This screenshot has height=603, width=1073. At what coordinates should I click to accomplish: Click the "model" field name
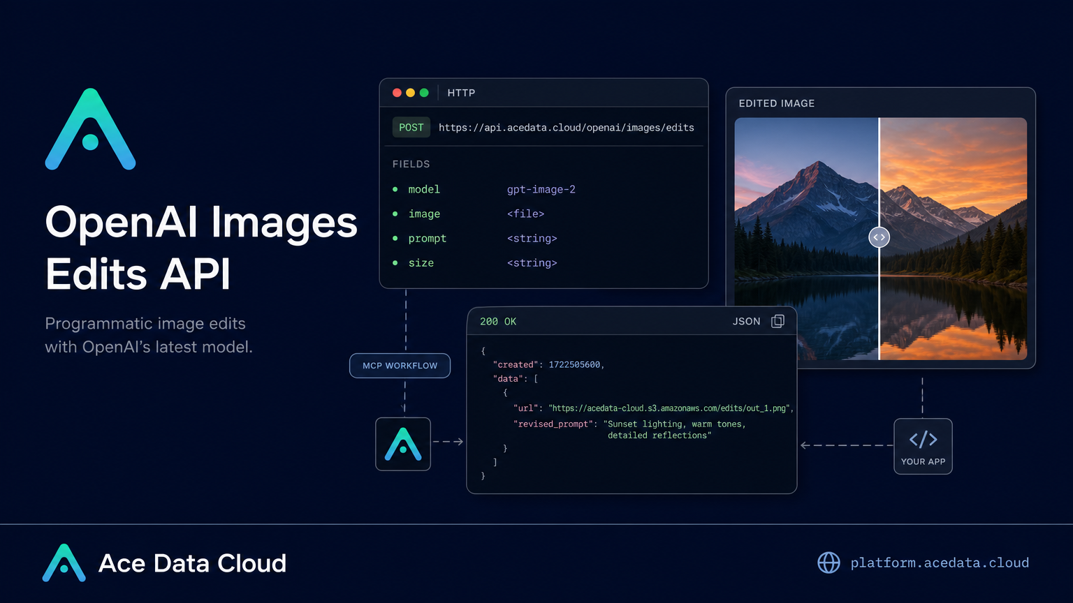click(x=424, y=189)
